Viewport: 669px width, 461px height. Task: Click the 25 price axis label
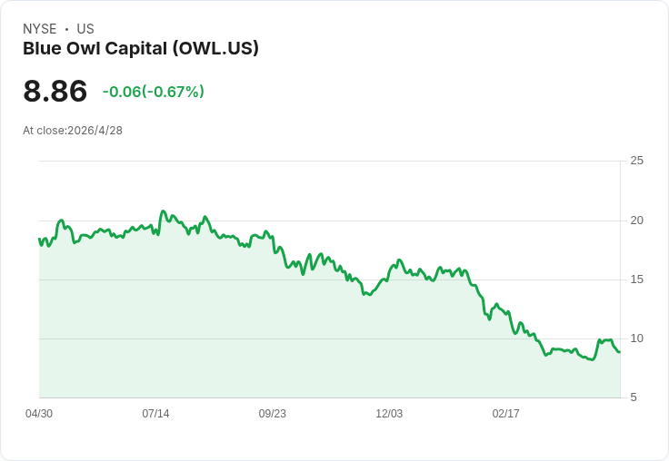(x=636, y=161)
